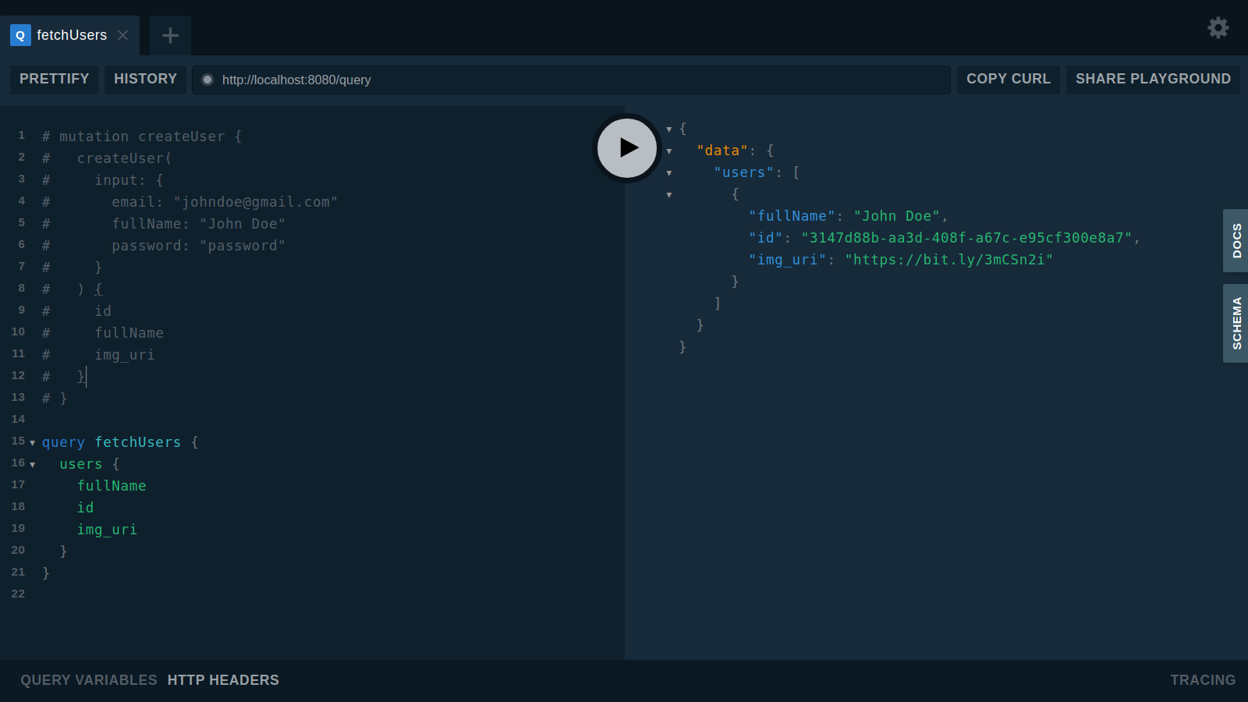Click line number 22 in the editor
Image resolution: width=1248 pixels, height=702 pixels.
point(18,594)
